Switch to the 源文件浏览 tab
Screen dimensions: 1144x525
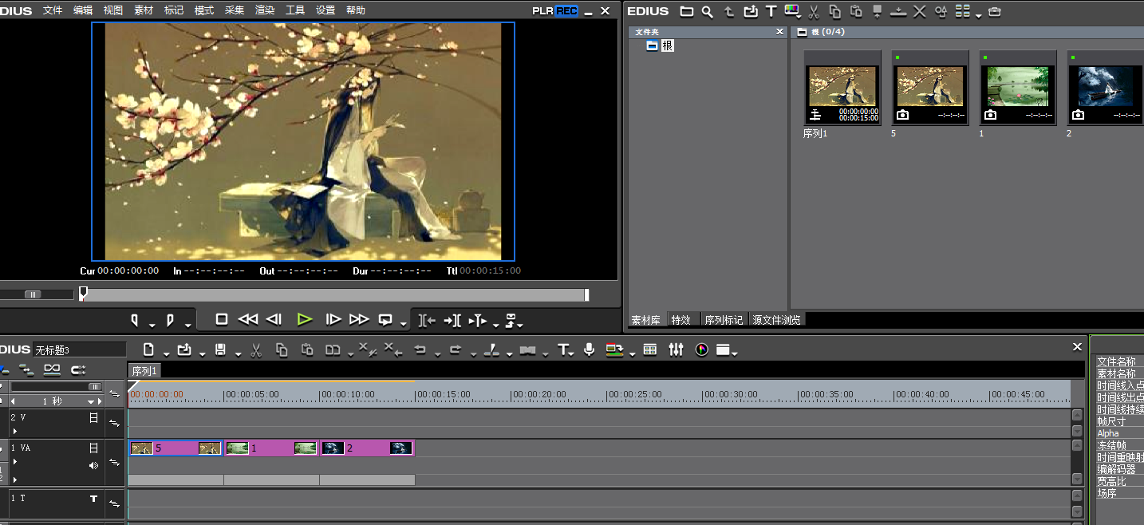[x=777, y=320]
